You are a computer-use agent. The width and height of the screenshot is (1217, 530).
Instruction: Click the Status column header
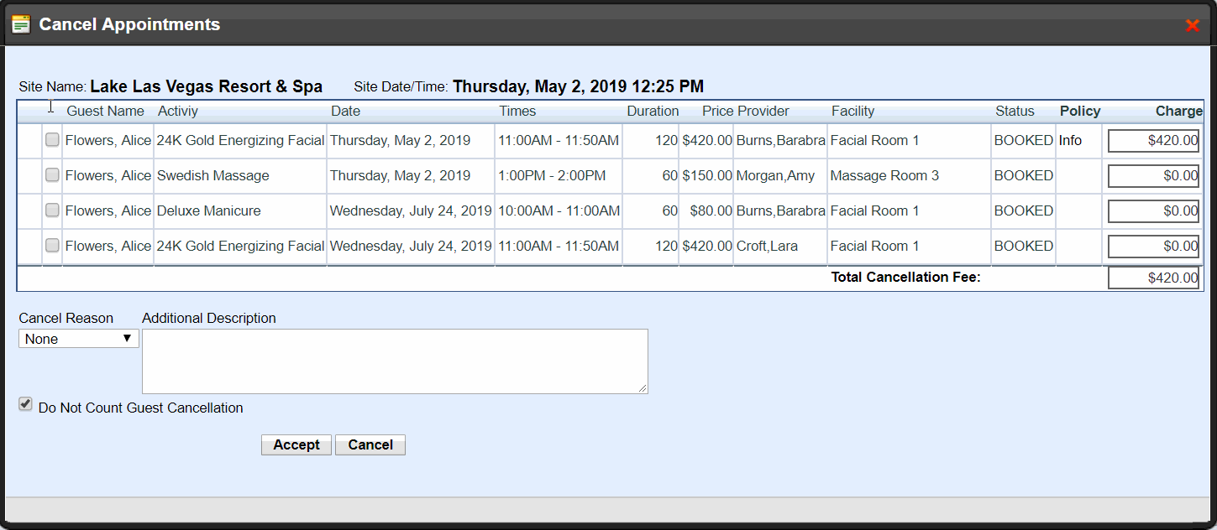click(x=1015, y=111)
